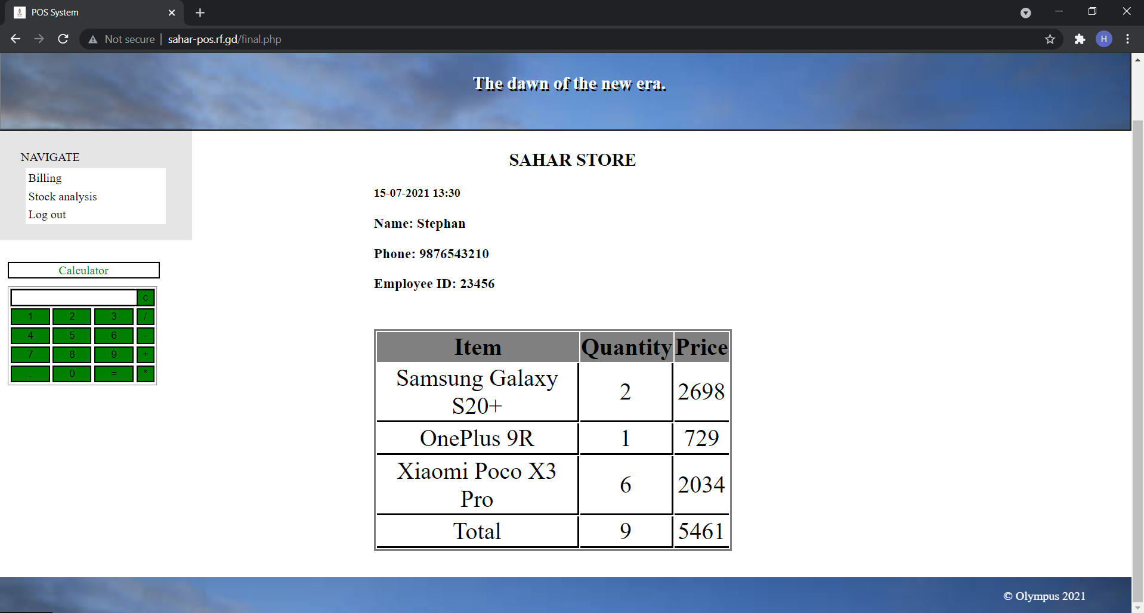
Task: Tap calculator digit 8
Action: 72,355
